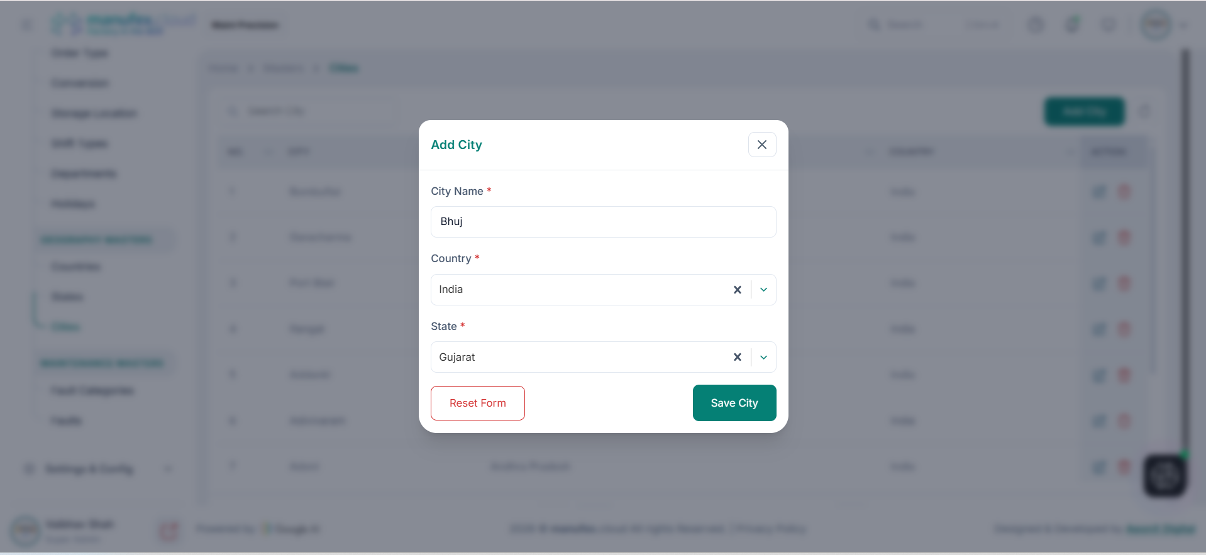The height and width of the screenshot is (555, 1206).
Task: Clear the India selection in Country
Action: (x=737, y=290)
